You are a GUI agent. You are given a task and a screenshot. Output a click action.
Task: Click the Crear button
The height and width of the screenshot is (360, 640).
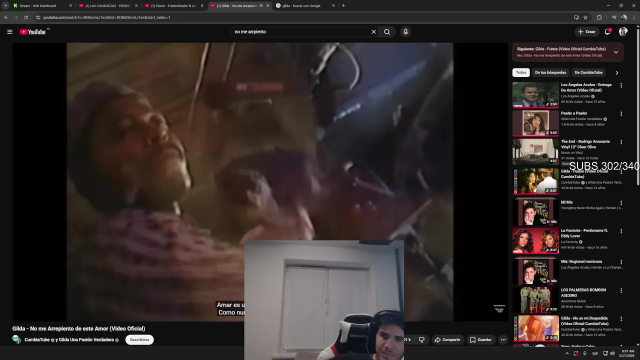point(586,31)
